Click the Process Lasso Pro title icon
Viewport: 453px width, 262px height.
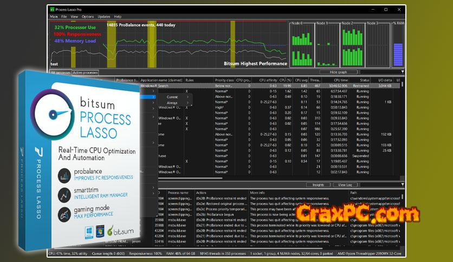click(53, 10)
